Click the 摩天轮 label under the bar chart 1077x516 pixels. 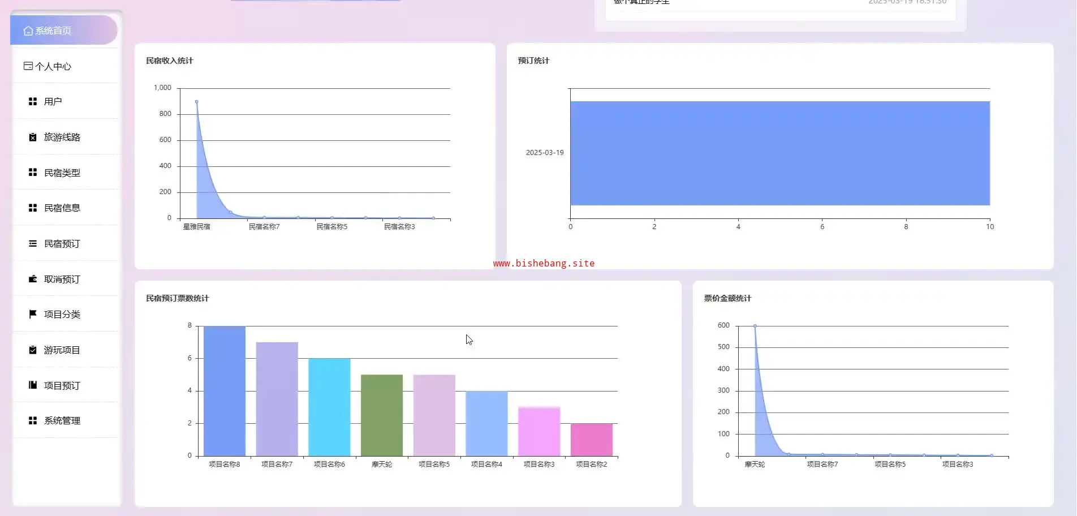pyautogui.click(x=382, y=465)
